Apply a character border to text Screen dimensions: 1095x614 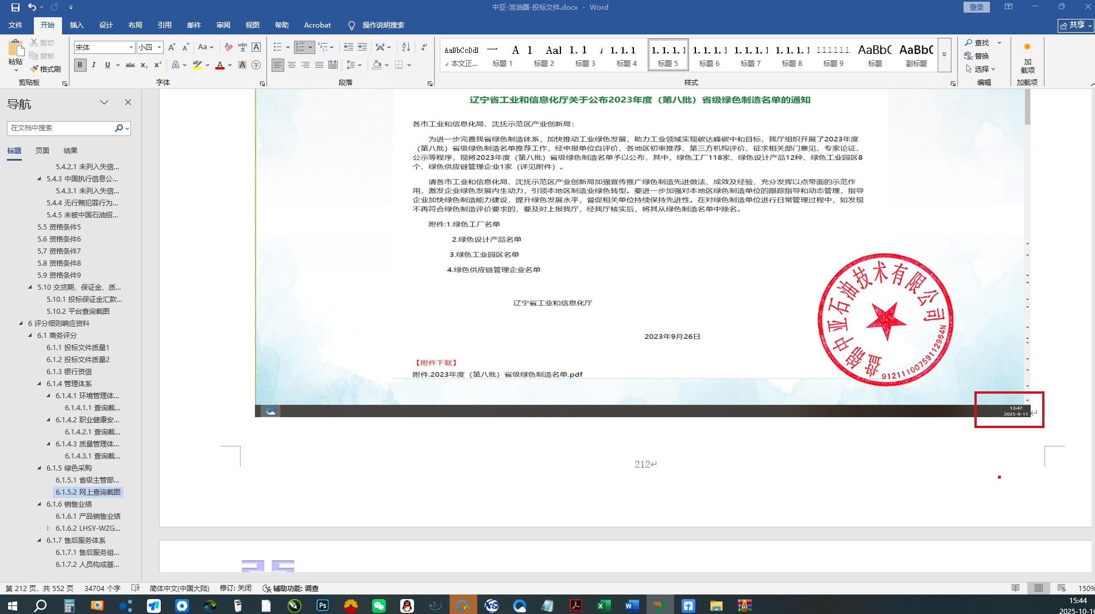tap(256, 47)
